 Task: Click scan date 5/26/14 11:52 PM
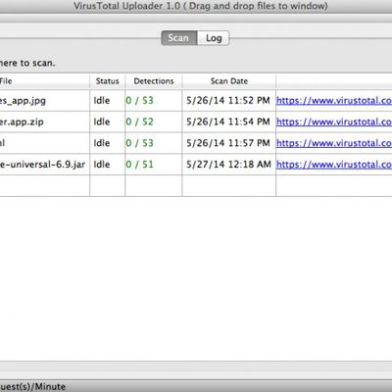(x=228, y=101)
